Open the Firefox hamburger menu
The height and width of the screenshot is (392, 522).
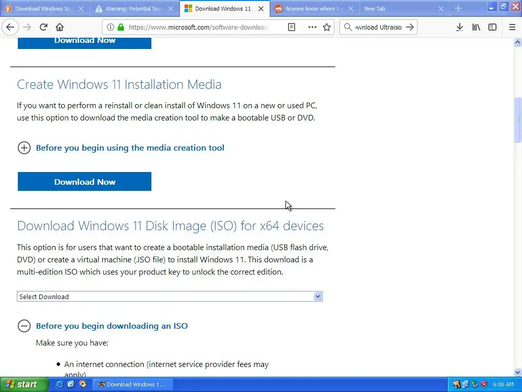click(x=512, y=28)
